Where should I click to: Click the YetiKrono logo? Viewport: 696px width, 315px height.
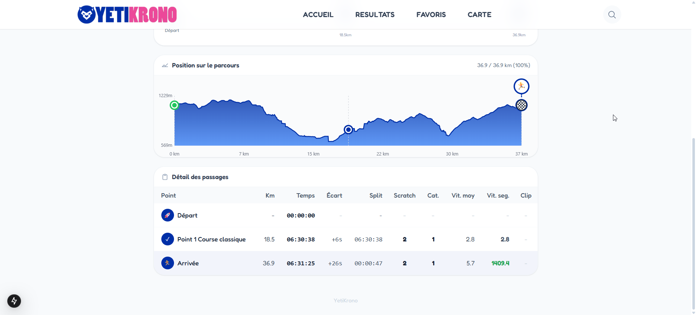[x=127, y=14]
